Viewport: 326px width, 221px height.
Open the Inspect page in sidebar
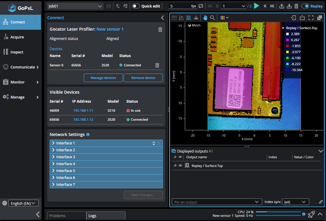pyautogui.click(x=17, y=52)
